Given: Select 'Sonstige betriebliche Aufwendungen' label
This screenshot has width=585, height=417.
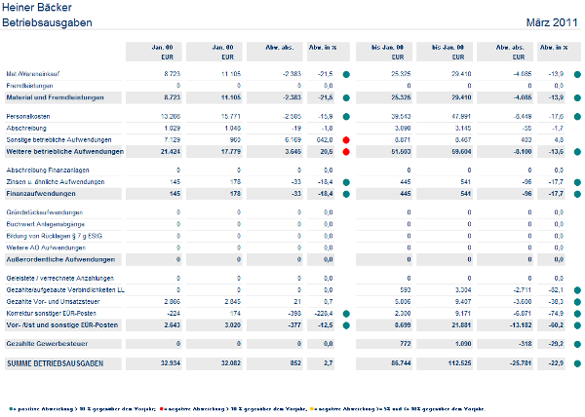Looking at the screenshot, I should point(58,139).
